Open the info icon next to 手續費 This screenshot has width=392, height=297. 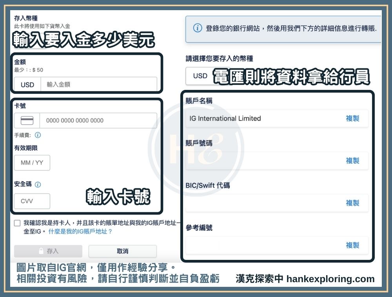38,135
